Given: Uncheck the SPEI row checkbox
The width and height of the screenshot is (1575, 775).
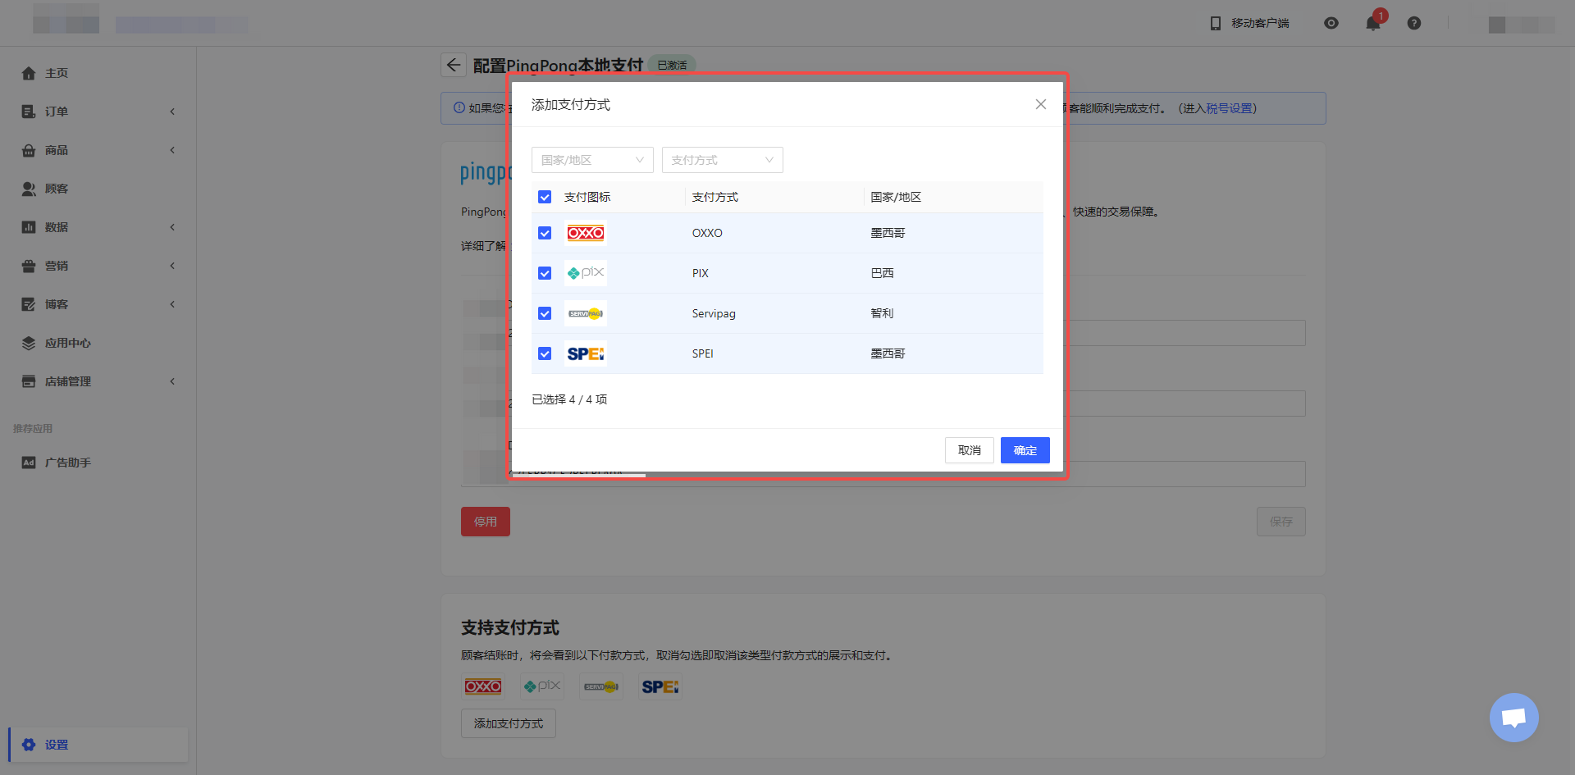Looking at the screenshot, I should [x=545, y=353].
